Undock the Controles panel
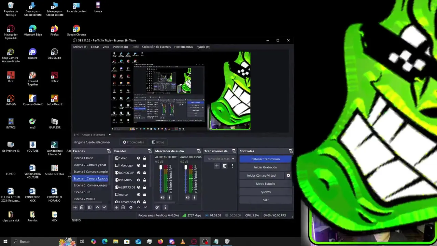This screenshot has height=246, width=437. tap(291, 151)
